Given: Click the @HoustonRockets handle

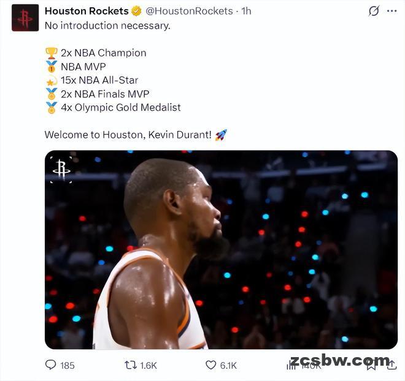Looking at the screenshot, I should (189, 11).
